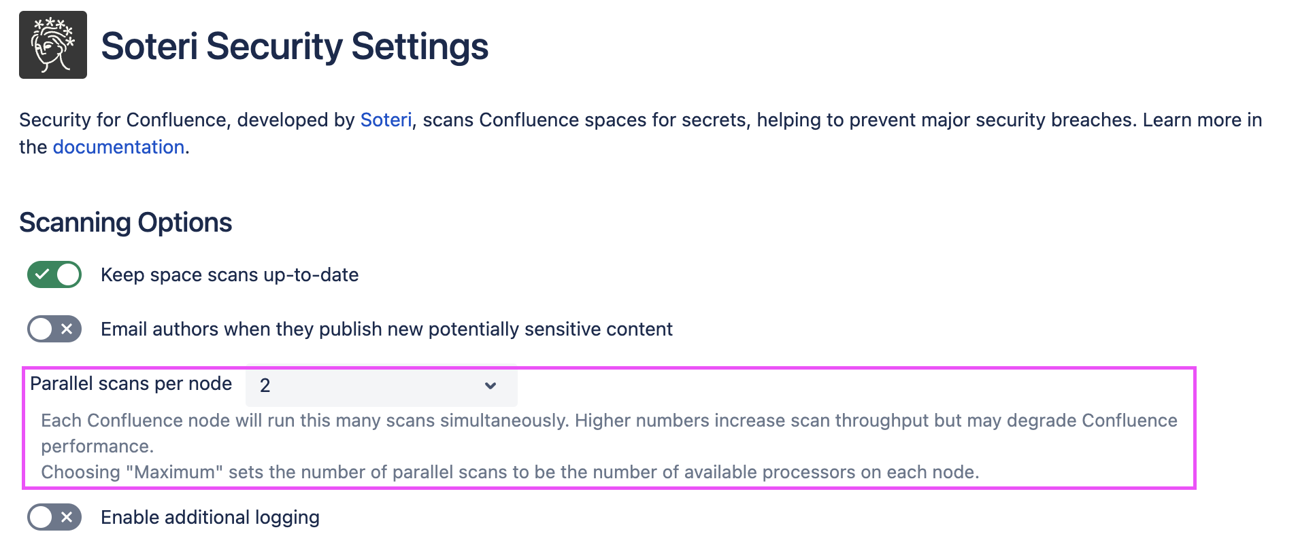
Task: Click the "Email authors when they publish" label
Action: pos(386,329)
